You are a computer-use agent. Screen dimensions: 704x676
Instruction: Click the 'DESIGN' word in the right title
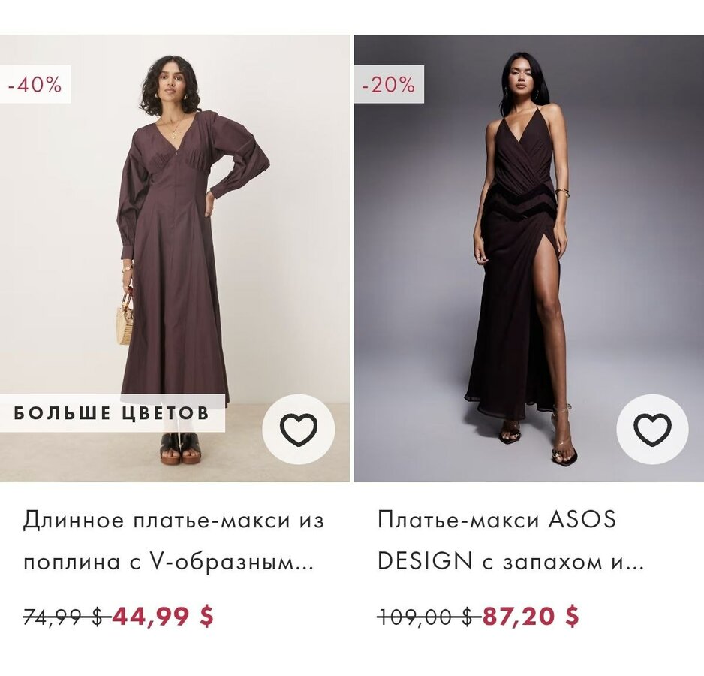(425, 562)
